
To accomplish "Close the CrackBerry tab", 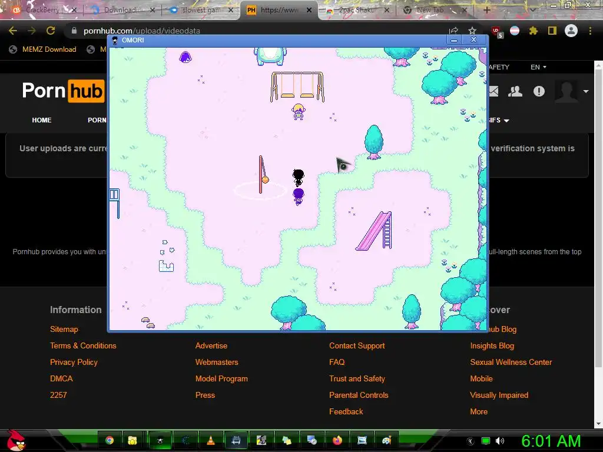I will coord(74,10).
